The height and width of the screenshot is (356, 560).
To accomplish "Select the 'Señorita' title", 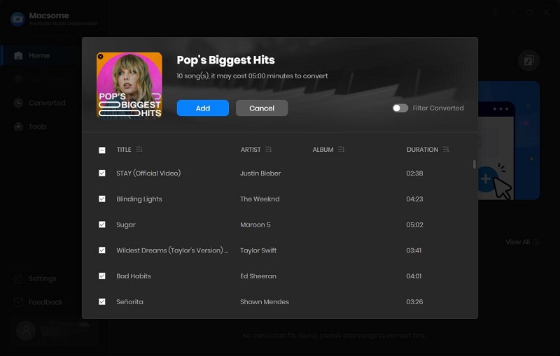I will 129,301.
